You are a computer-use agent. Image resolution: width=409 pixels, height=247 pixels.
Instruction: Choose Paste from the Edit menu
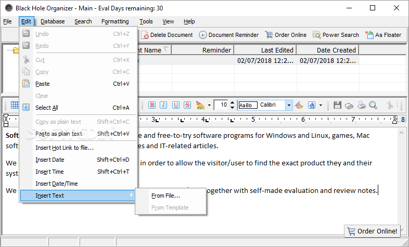(78, 84)
